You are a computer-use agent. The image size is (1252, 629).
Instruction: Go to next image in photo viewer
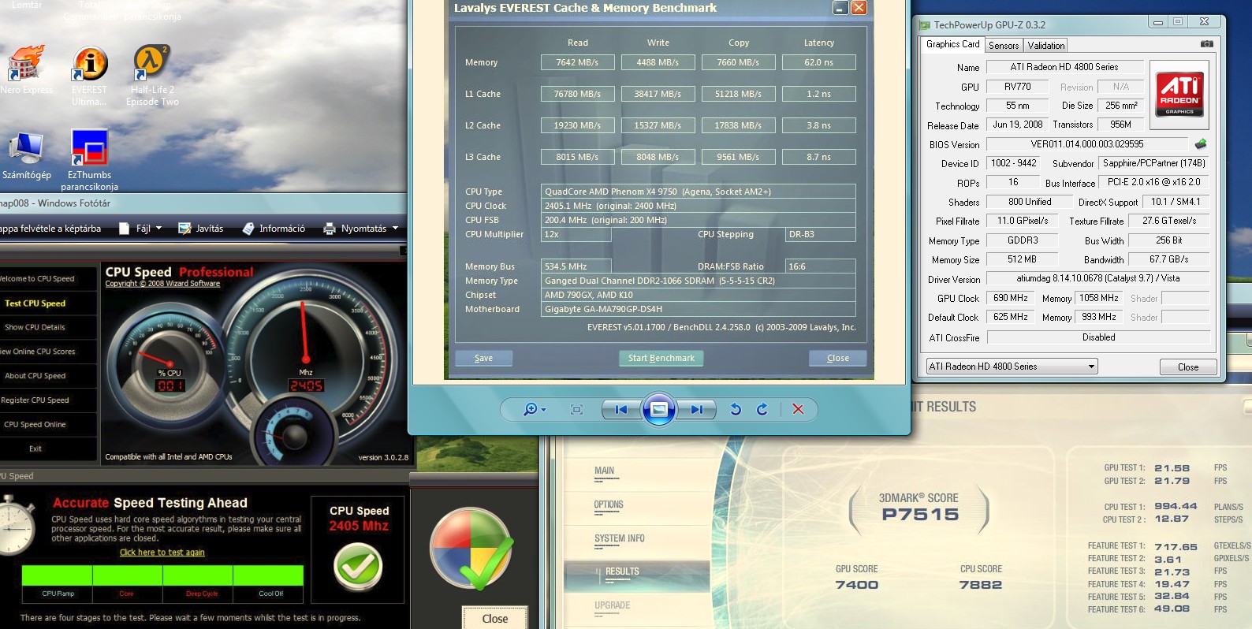[x=696, y=409]
